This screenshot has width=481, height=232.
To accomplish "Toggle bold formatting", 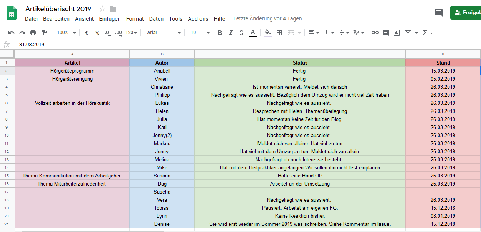I will (x=220, y=33).
